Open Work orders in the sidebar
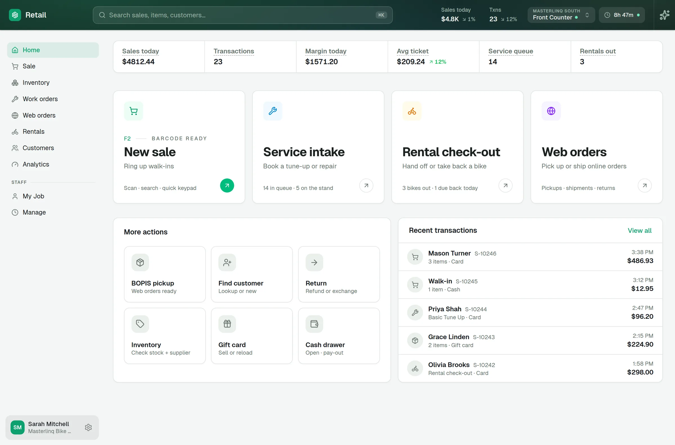Image resolution: width=675 pixels, height=445 pixels. point(53,99)
